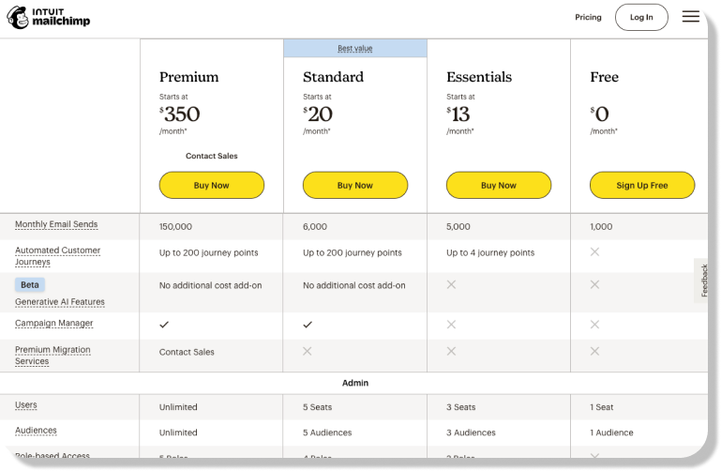Open the Pricing menu item
This screenshot has width=721, height=471.
point(588,17)
